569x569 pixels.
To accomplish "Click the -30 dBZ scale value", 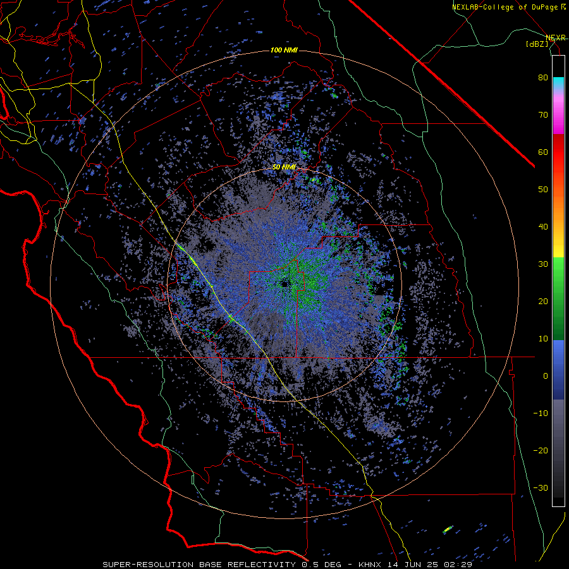I will pyautogui.click(x=541, y=487).
